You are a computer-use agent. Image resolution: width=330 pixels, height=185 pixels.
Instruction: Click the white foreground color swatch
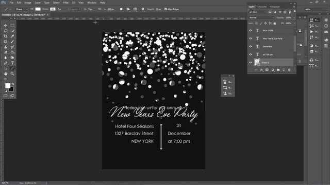[x=8, y=86]
